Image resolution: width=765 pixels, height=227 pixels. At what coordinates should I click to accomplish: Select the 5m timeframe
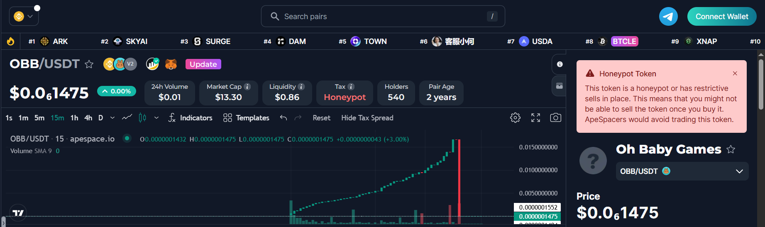click(x=39, y=118)
